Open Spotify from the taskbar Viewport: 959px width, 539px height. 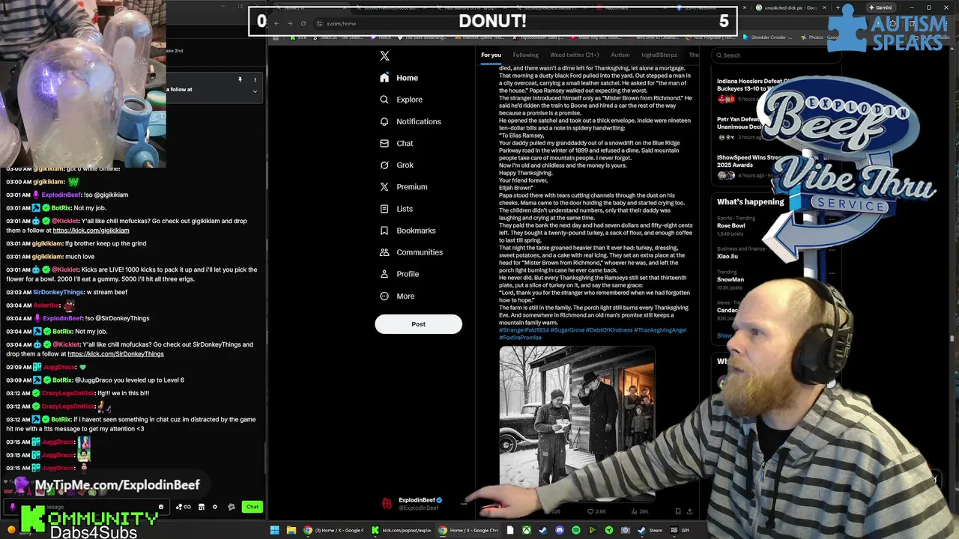point(575,530)
